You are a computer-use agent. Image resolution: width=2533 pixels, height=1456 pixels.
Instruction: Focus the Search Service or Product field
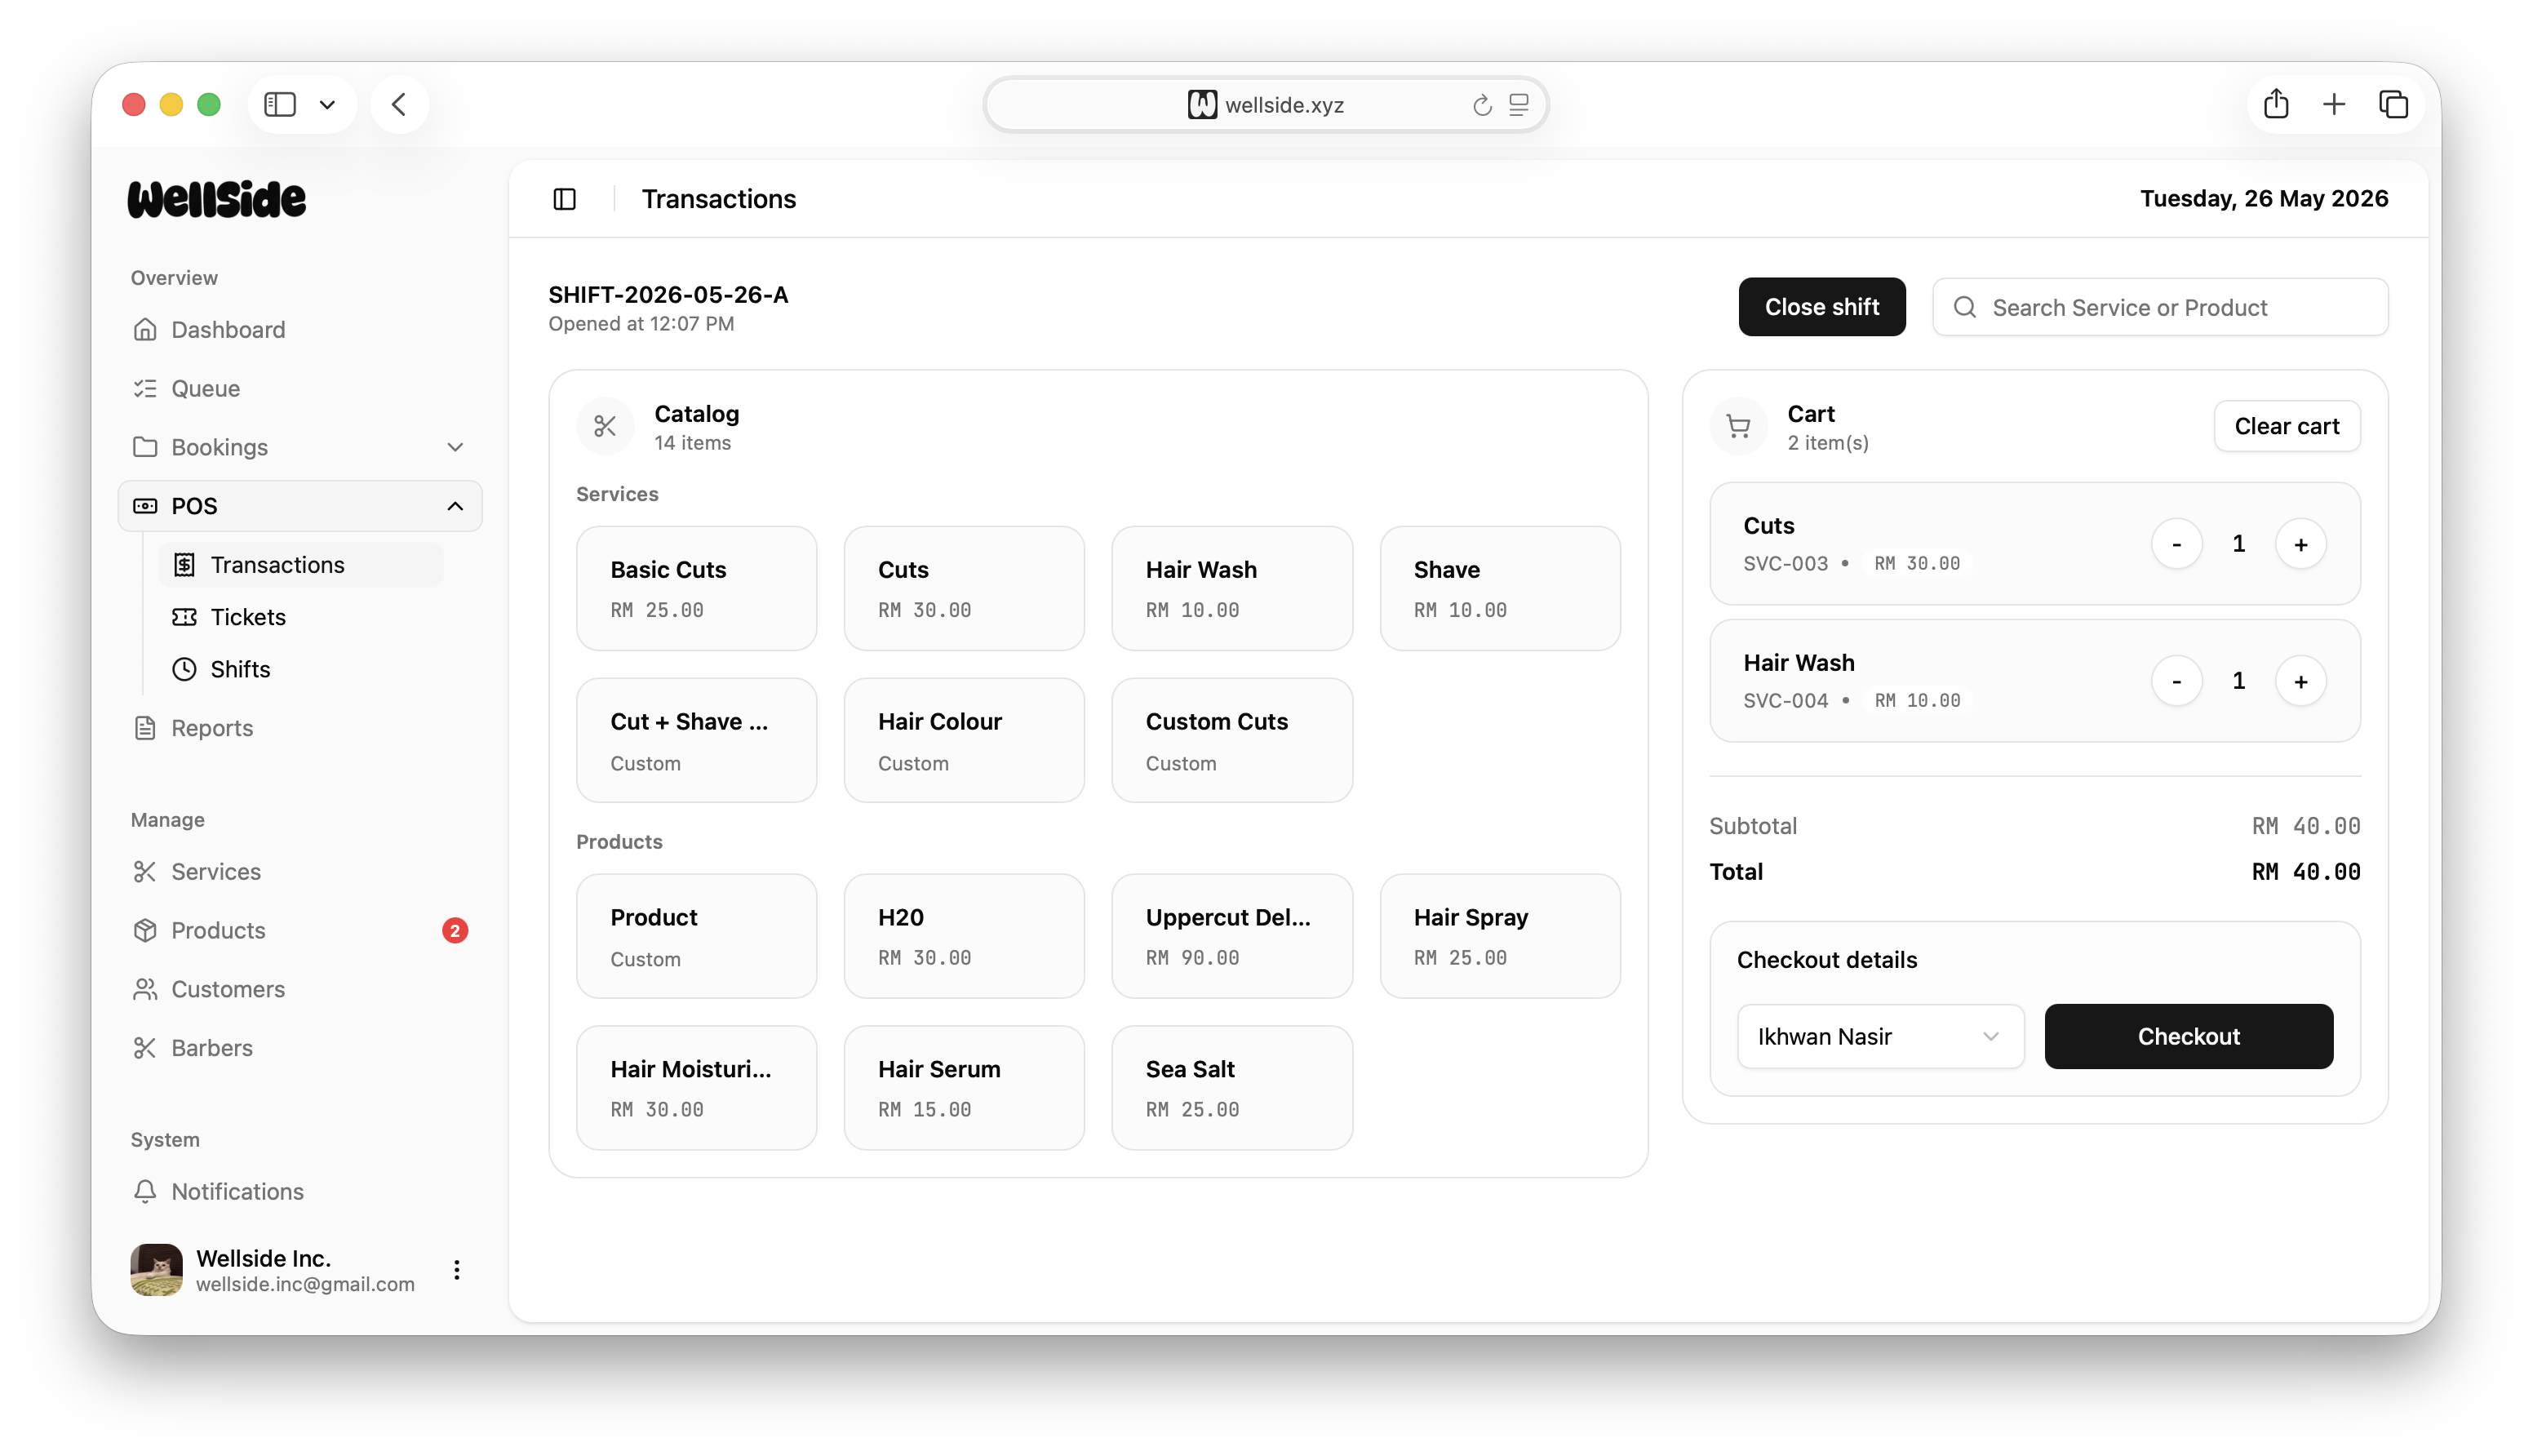[2160, 307]
